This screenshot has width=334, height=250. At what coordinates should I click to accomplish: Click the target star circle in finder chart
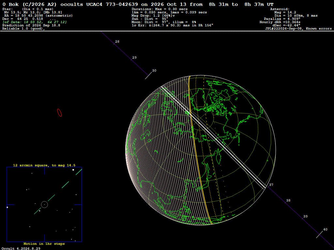click(44, 204)
